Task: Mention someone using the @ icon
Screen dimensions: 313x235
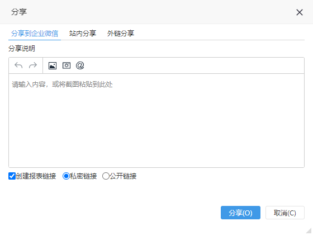Action: (x=80, y=65)
